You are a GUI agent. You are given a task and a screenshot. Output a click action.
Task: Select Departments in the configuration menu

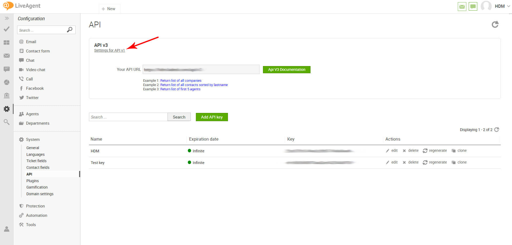pyautogui.click(x=37, y=123)
